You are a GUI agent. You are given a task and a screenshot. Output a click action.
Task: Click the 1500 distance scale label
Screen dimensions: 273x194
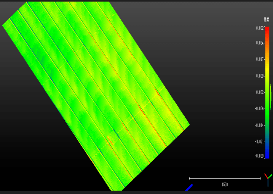[x=225, y=184]
